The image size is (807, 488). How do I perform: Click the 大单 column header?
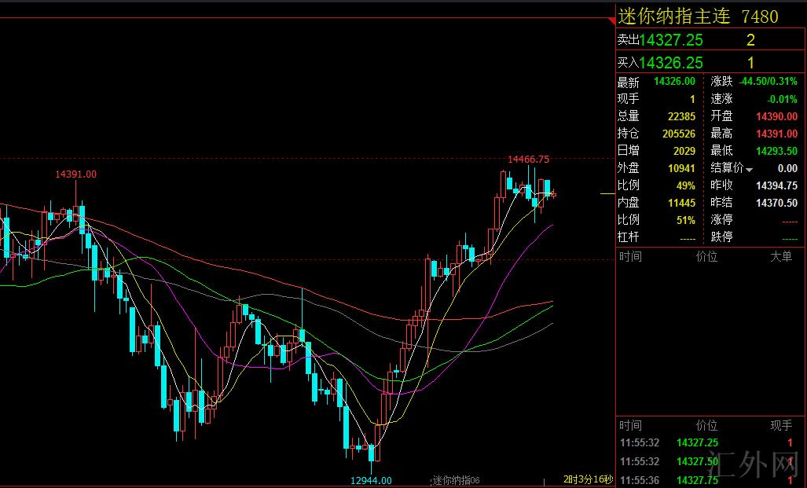780,256
